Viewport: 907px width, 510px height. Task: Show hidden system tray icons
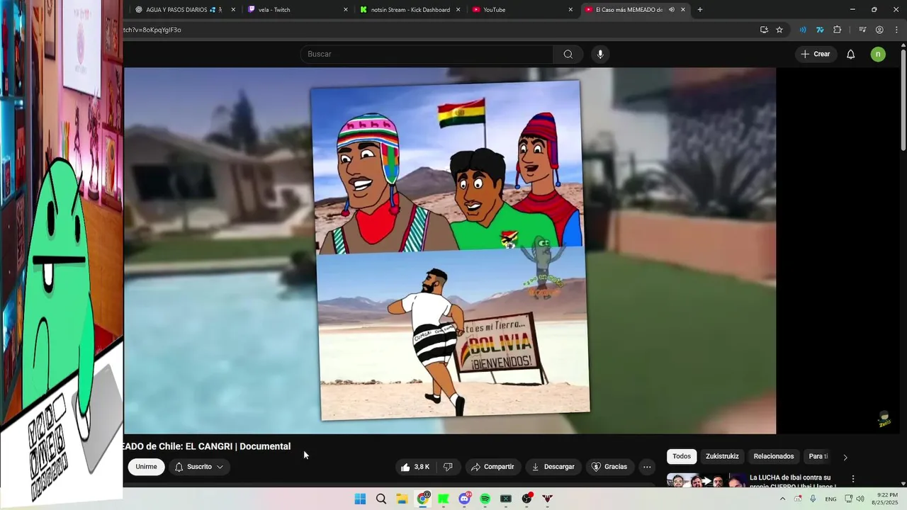click(782, 499)
